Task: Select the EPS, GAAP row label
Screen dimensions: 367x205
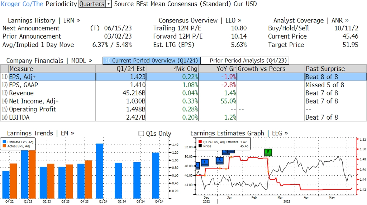Action: point(23,85)
